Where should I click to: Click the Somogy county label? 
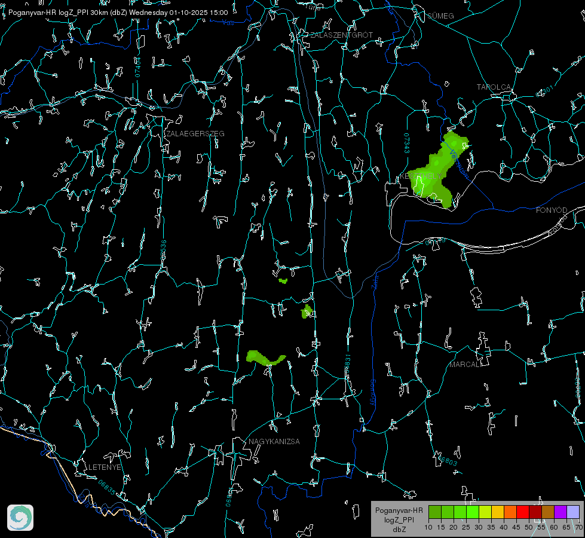click(373, 393)
